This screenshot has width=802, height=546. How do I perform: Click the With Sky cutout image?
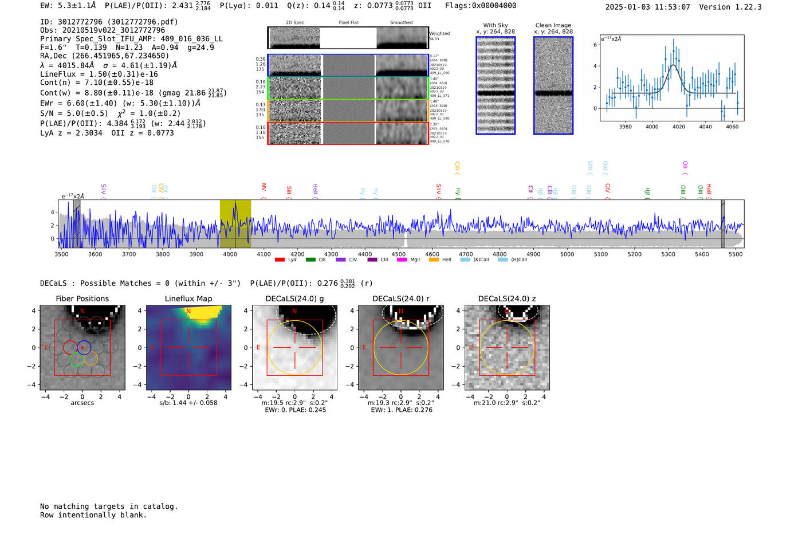tap(496, 85)
